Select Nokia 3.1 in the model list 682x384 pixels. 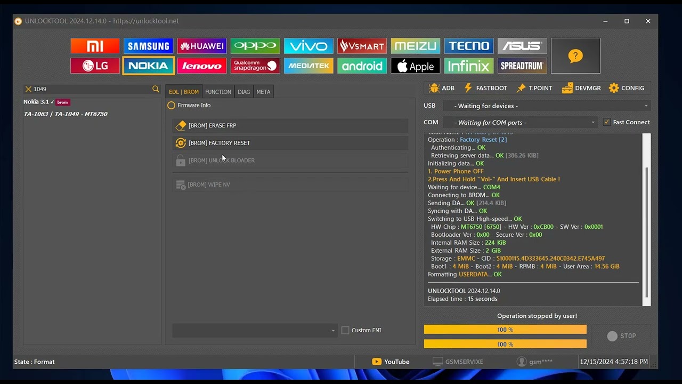click(46, 102)
